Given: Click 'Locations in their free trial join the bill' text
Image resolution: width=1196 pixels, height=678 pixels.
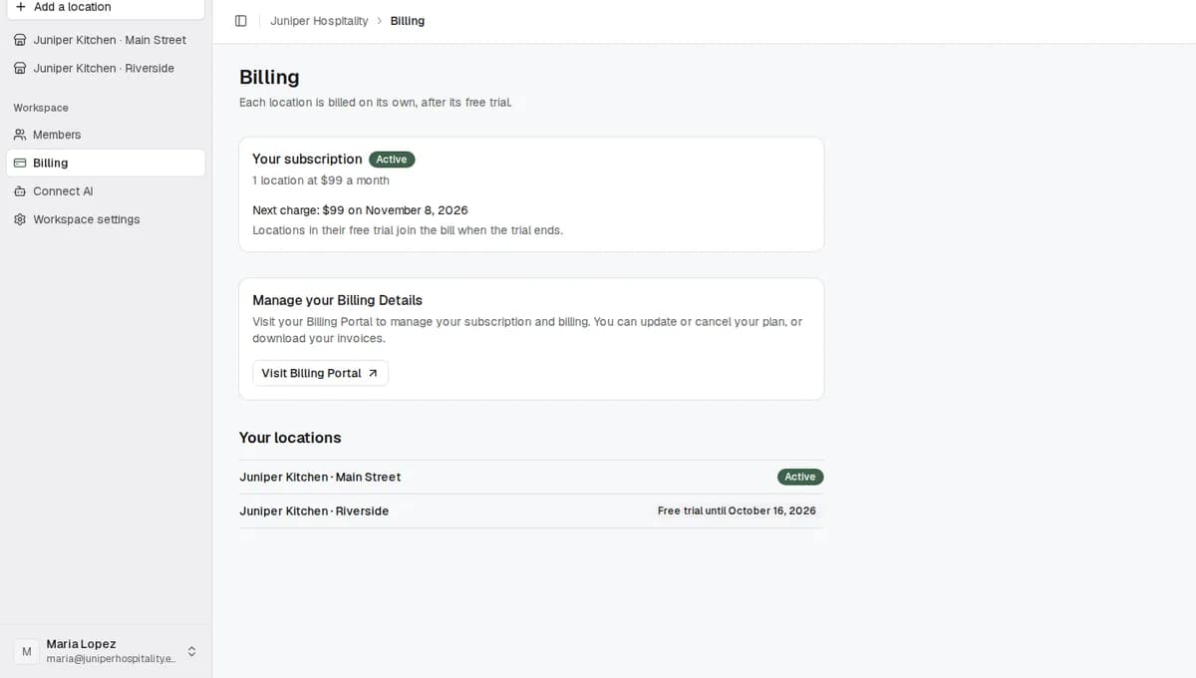Looking at the screenshot, I should pyautogui.click(x=408, y=230).
